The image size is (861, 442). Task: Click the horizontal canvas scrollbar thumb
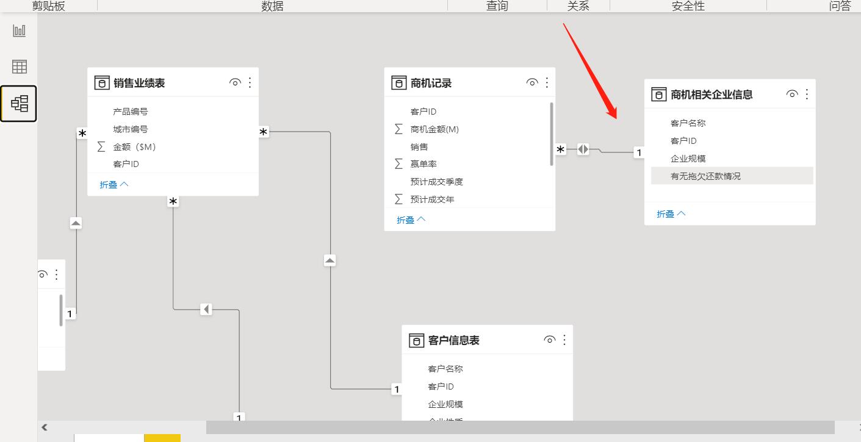coord(519,427)
